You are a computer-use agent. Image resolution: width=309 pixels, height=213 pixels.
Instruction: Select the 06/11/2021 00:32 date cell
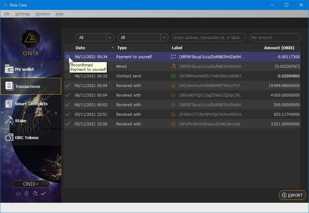click(91, 76)
